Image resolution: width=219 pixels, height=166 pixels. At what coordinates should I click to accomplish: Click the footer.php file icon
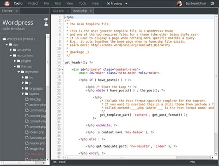coord(27,132)
